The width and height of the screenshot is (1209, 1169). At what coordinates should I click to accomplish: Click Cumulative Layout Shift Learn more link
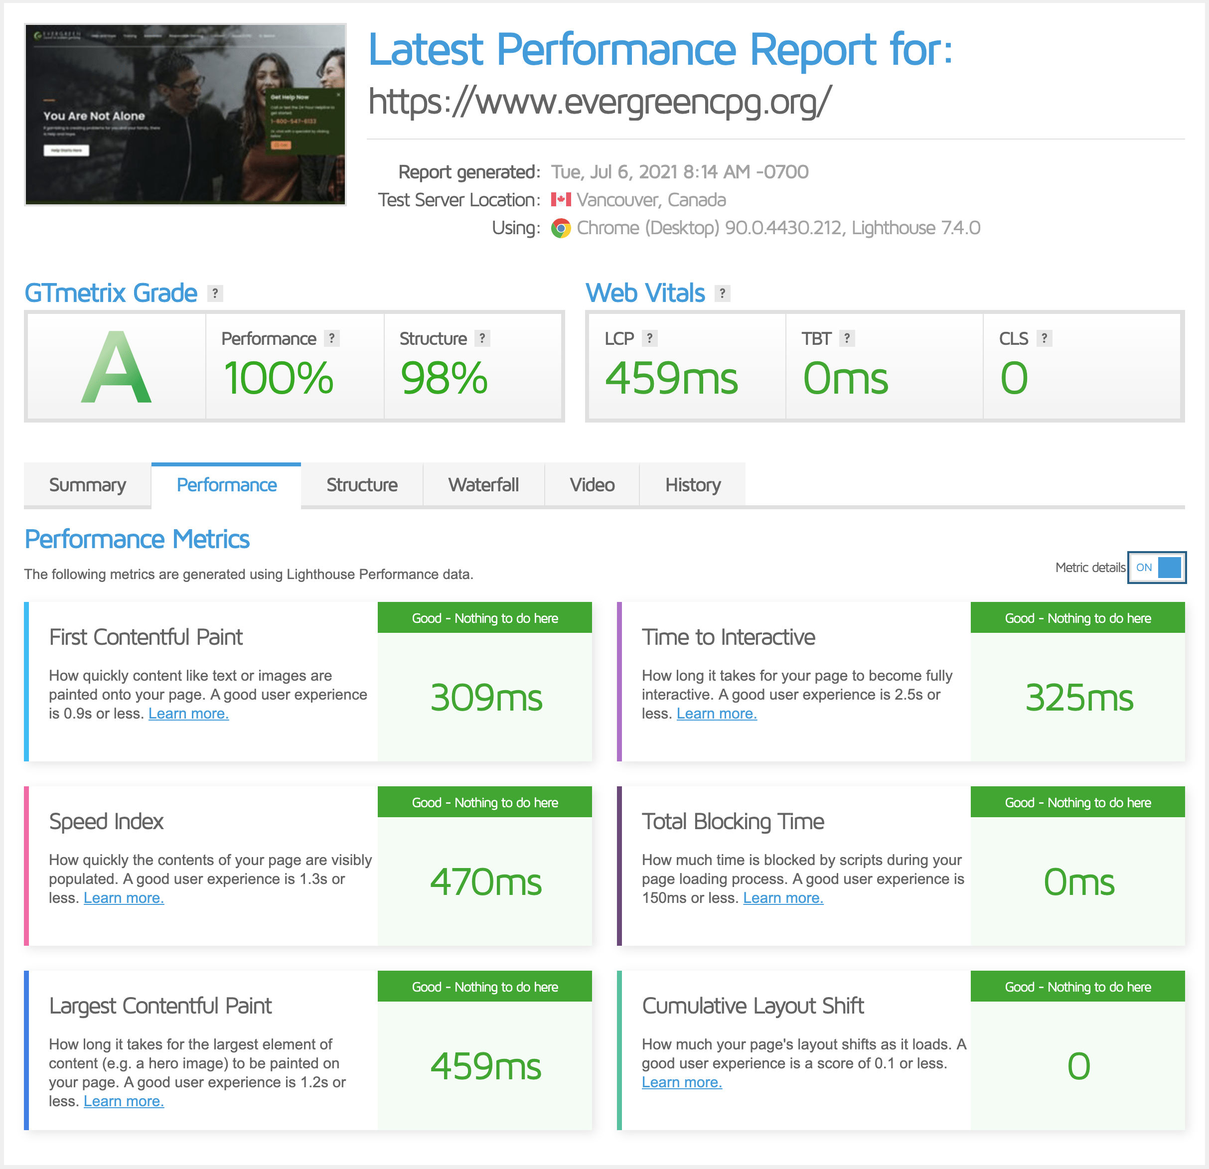tap(682, 1083)
